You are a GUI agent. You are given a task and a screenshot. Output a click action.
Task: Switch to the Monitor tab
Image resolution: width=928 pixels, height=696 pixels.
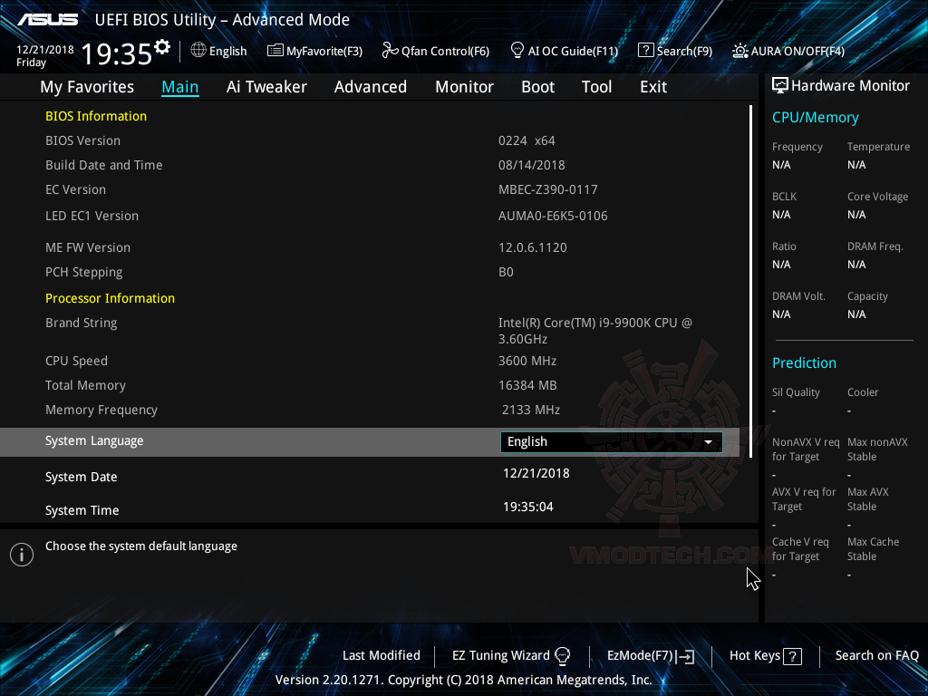pos(464,86)
